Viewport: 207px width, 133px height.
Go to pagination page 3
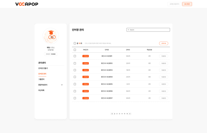(119, 114)
